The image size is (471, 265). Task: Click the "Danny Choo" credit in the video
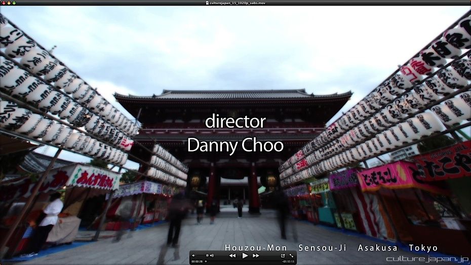tap(235, 145)
